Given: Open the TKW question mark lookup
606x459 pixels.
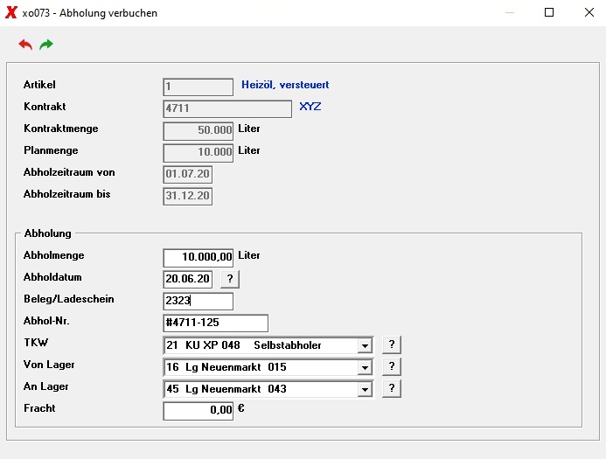Looking at the screenshot, I should [392, 344].
